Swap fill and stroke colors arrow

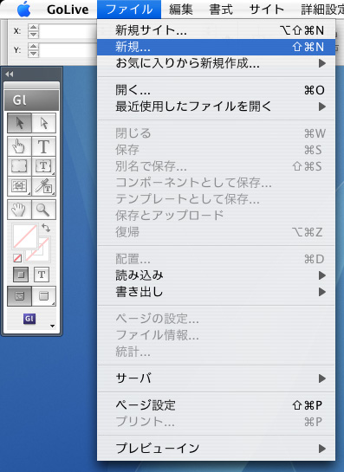(x=46, y=227)
